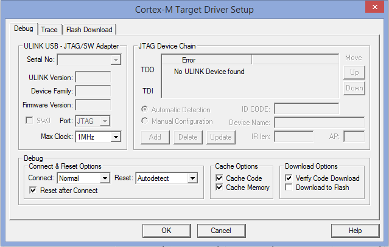This screenshot has height=247, width=389.
Task: Click the Add button
Action: click(x=155, y=137)
